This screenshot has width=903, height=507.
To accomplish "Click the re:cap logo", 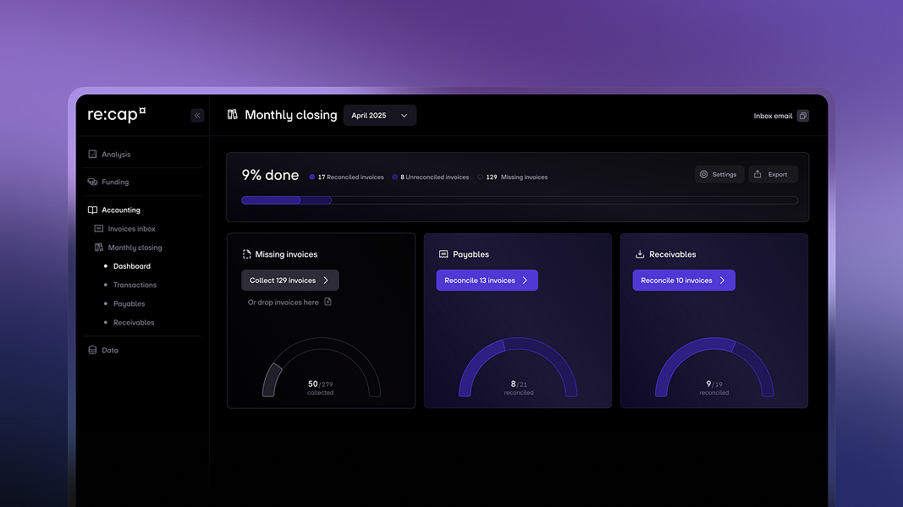I will pos(117,114).
